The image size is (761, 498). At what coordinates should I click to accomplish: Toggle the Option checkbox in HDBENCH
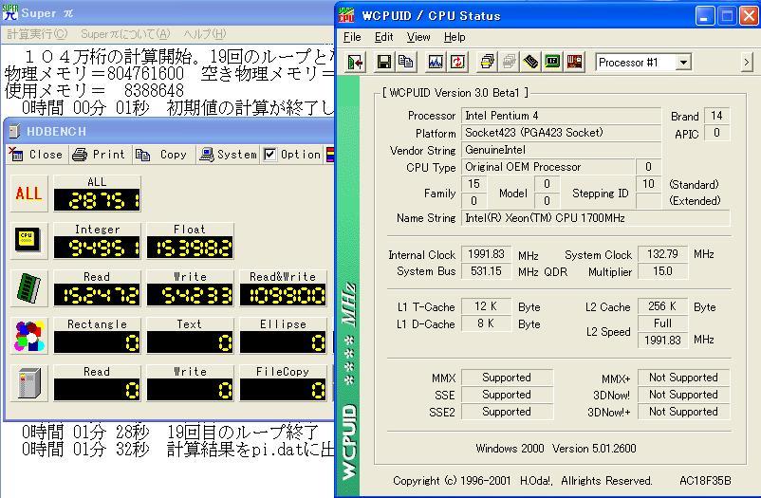(x=269, y=155)
